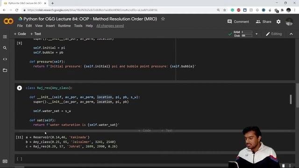Open the Extensions puzzle icon
Image resolution: width=299 pixels, height=168 pixels.
282,10
